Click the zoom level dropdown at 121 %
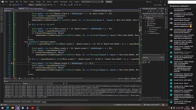Screen dimensions: 196x110 (7, 79)
